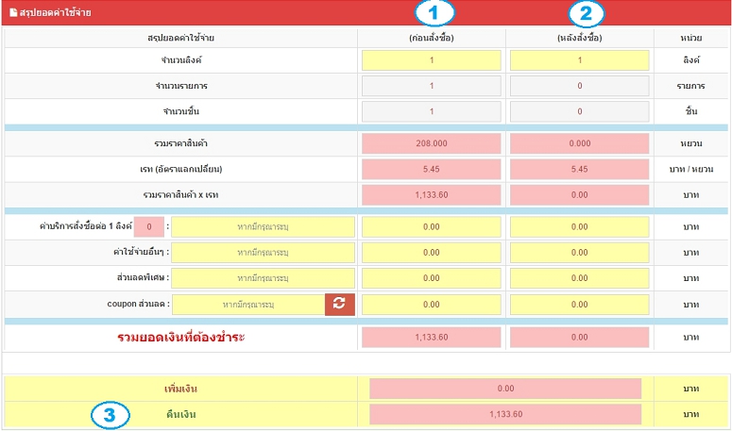Click the after-order total payable 0.00 field
Screen dimensions: 732x431
(579, 337)
